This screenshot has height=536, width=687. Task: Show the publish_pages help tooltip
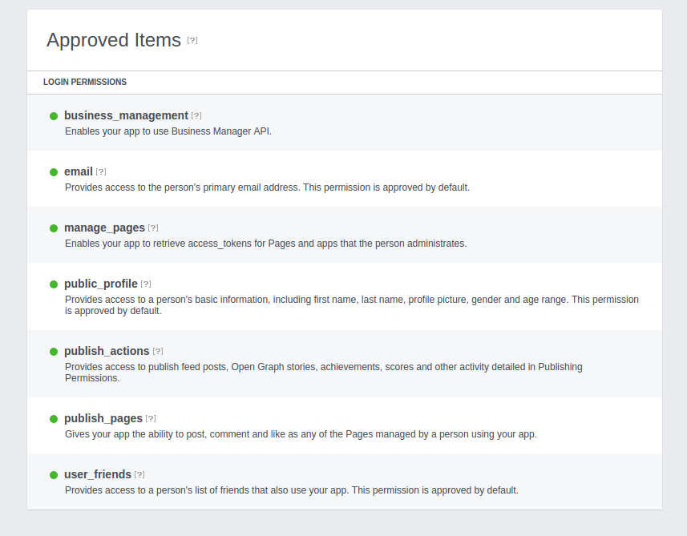tap(151, 419)
